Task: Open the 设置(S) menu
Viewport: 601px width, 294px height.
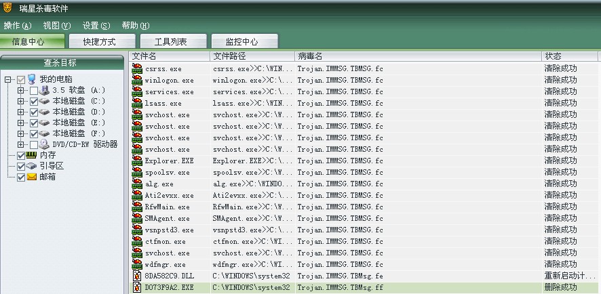Action: pyautogui.click(x=96, y=26)
